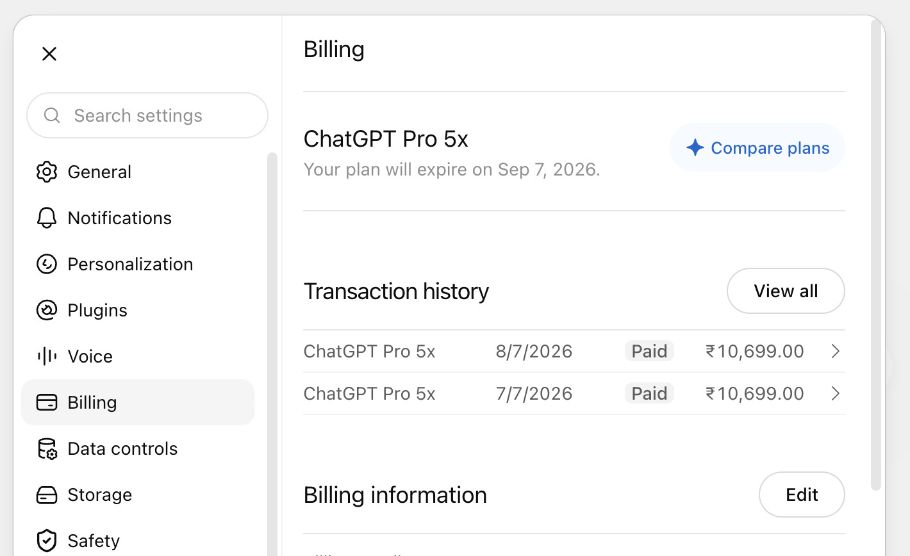Image resolution: width=910 pixels, height=556 pixels.
Task: Click the Voice waveform icon
Action: 47,356
